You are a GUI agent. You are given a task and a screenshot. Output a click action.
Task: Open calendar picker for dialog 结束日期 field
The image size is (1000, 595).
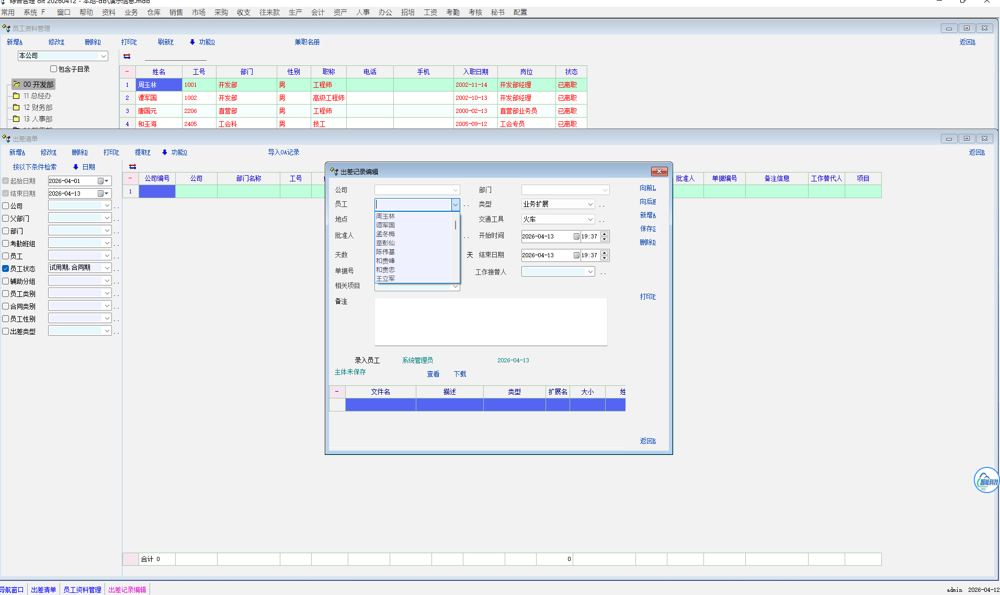tap(576, 256)
